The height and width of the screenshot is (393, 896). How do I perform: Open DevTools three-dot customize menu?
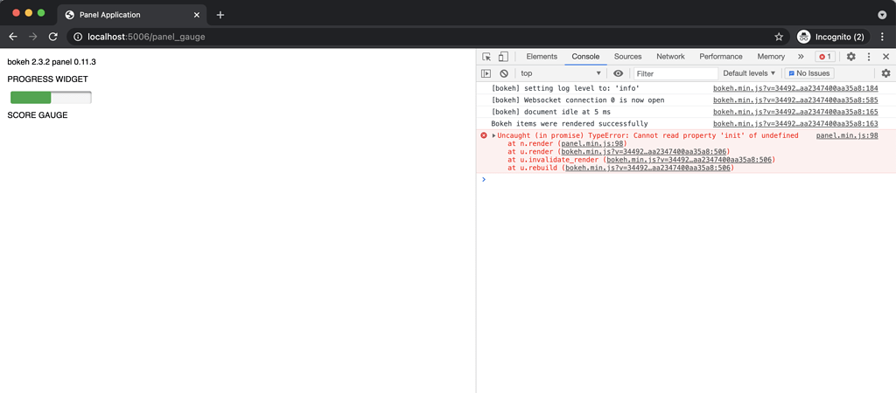click(x=869, y=57)
